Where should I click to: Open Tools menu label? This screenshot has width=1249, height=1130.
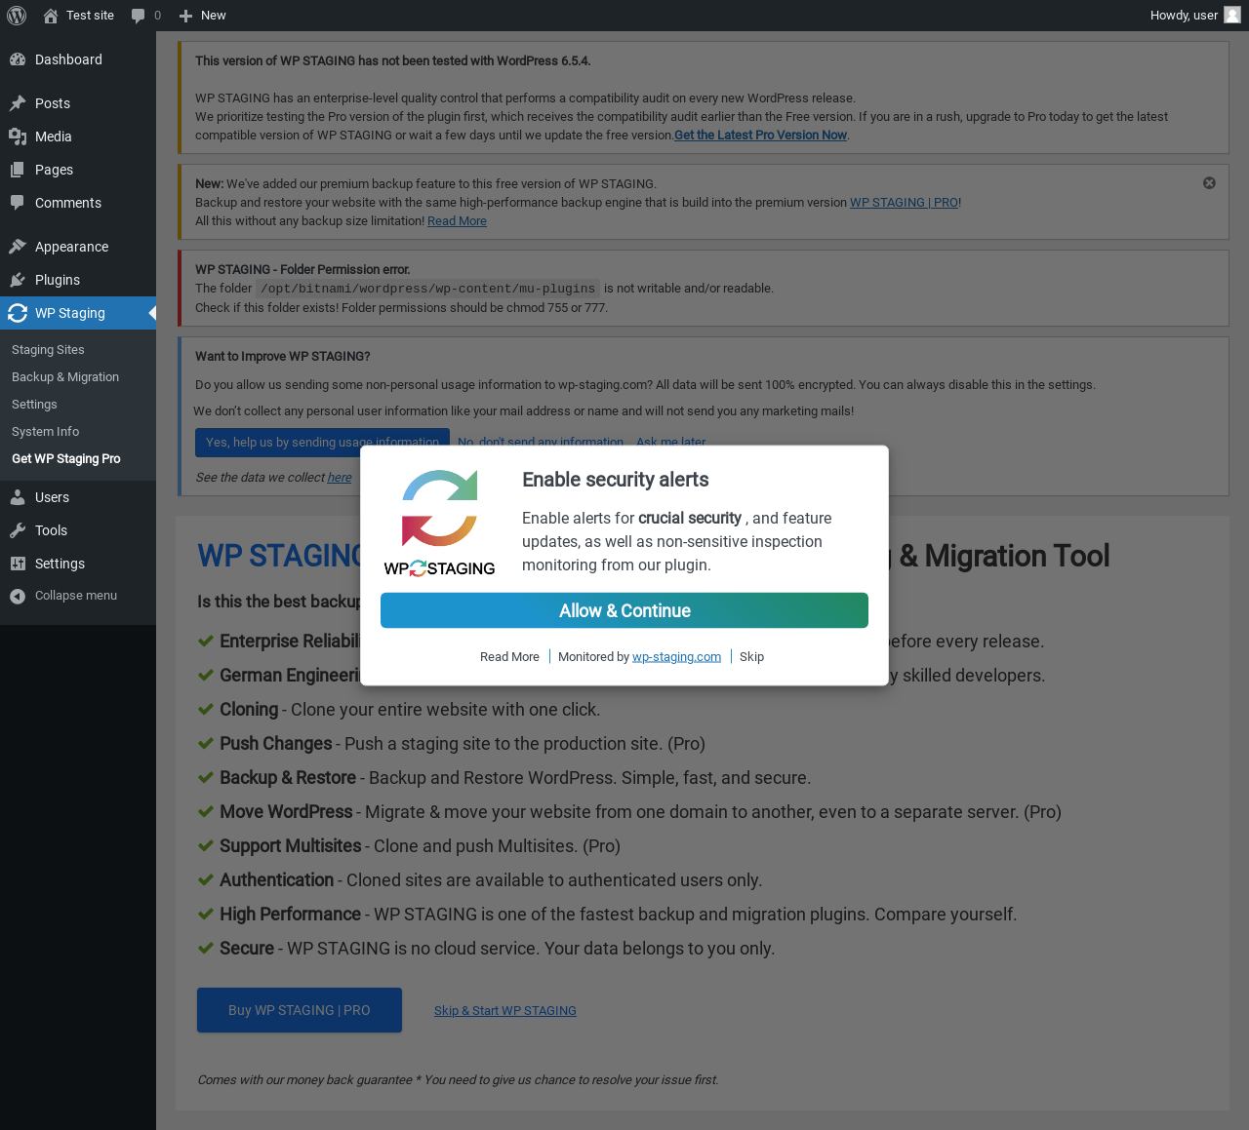point(51,530)
